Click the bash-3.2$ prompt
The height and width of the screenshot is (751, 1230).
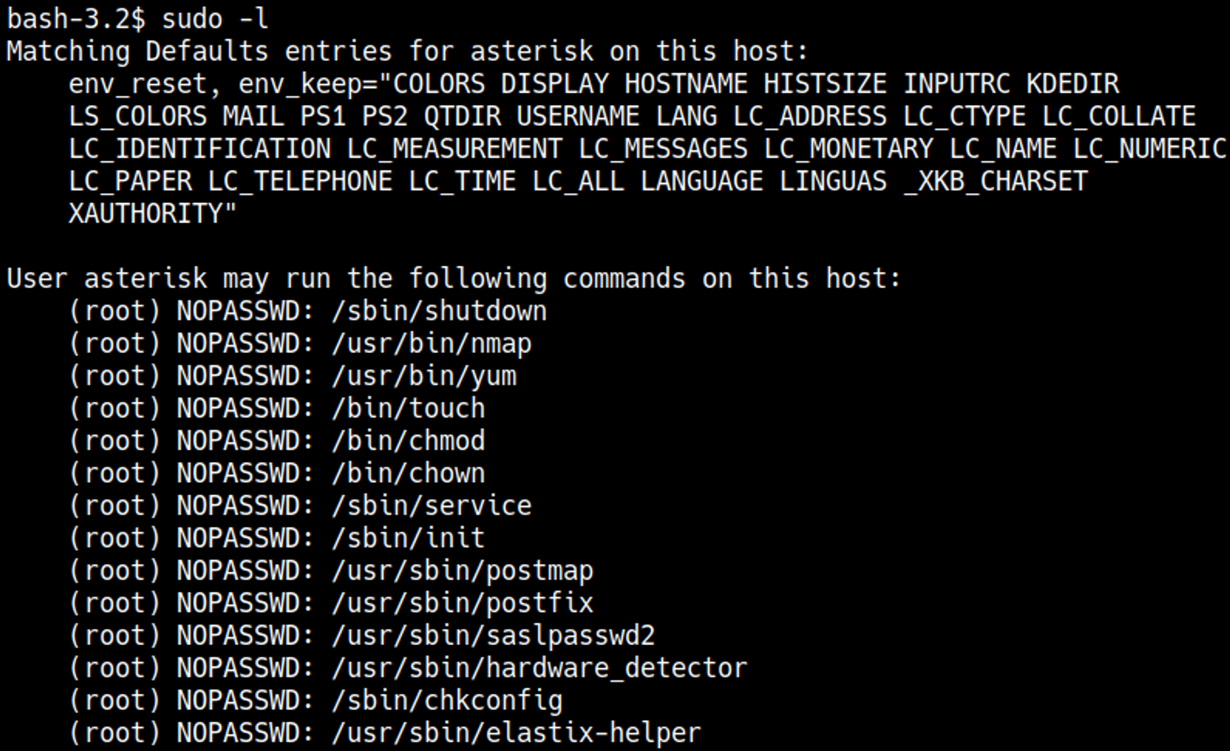click(x=76, y=19)
